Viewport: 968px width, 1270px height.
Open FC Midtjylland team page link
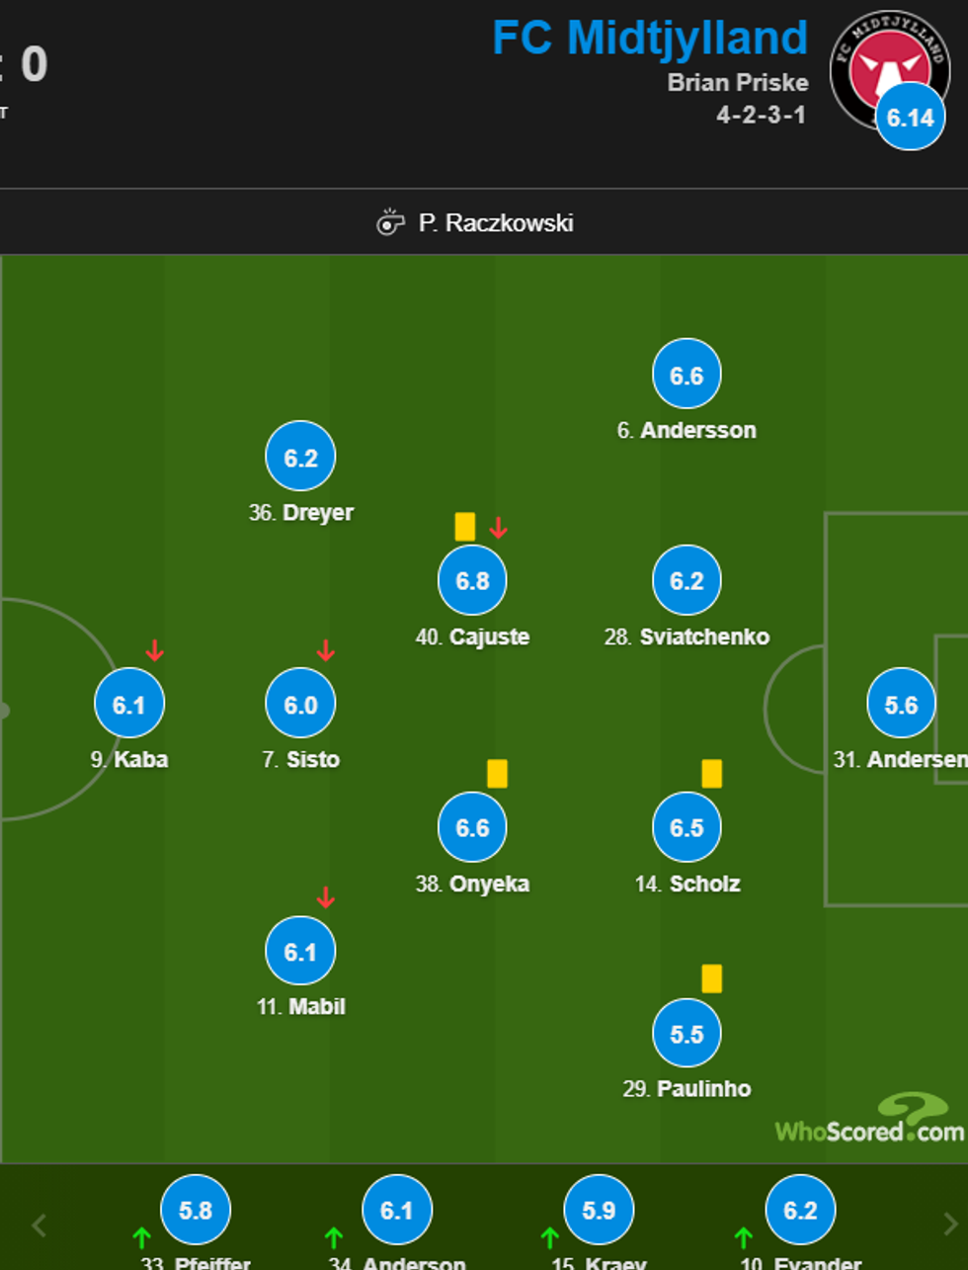(650, 39)
